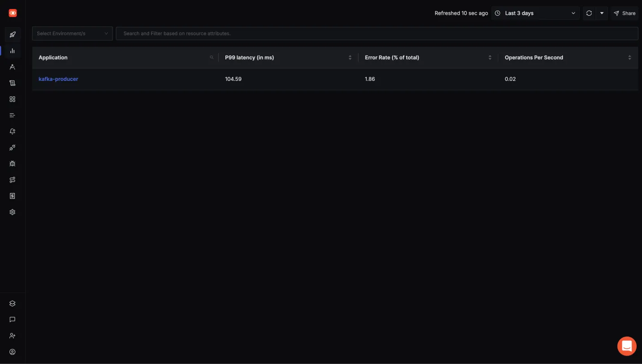The height and width of the screenshot is (364, 642).
Task: Open the Last 3 days time range dropdown
Action: [x=536, y=13]
